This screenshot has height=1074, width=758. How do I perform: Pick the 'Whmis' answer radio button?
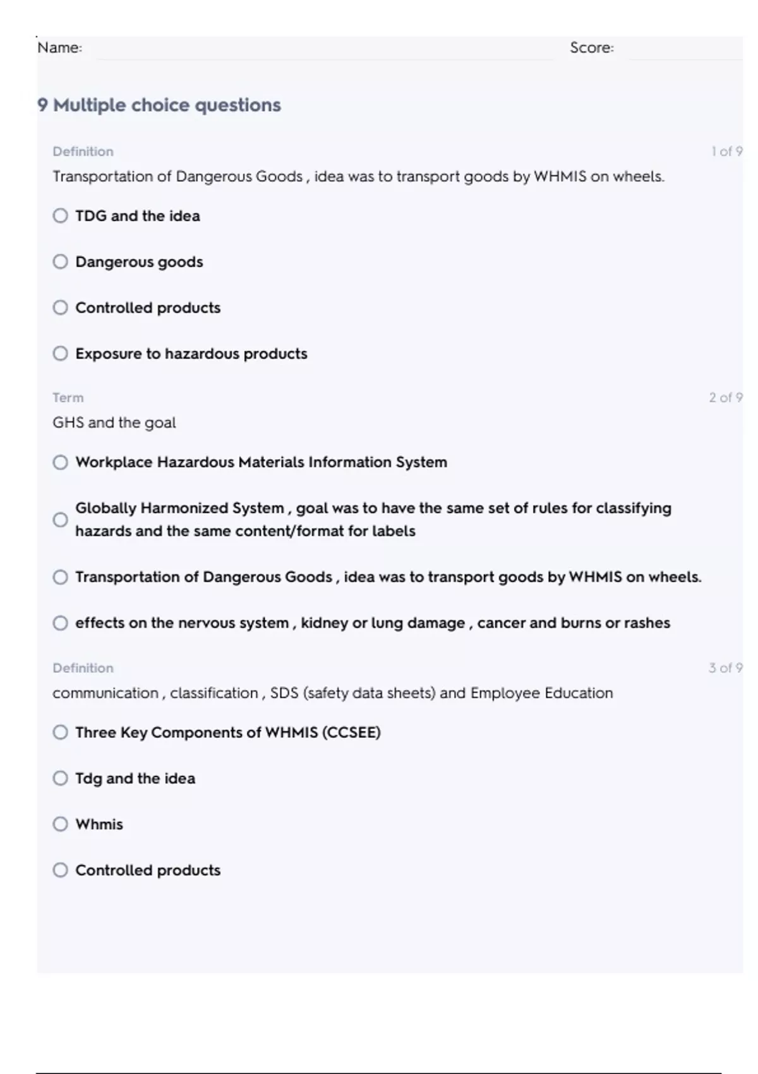coord(60,824)
